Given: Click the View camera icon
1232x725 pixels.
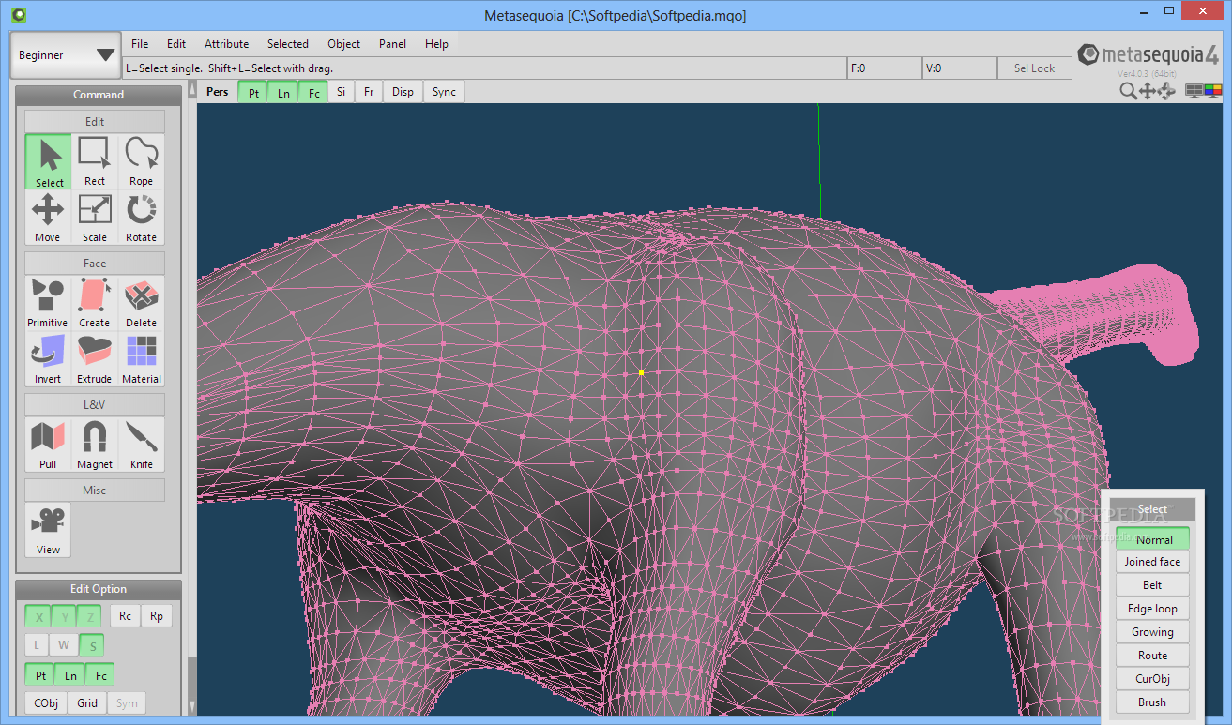Looking at the screenshot, I should 48,530.
